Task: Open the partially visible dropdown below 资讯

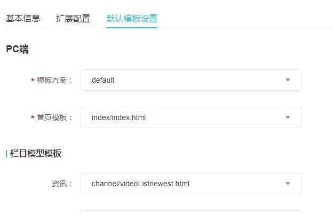Action: tap(190, 212)
